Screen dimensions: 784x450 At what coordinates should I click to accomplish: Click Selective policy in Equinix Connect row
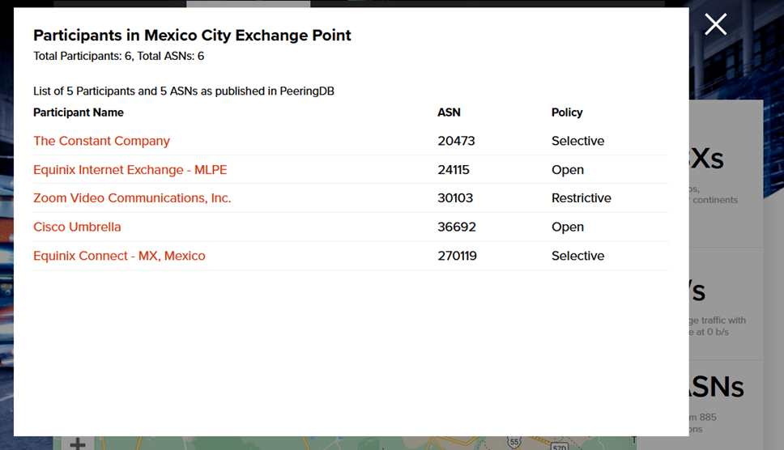577,256
